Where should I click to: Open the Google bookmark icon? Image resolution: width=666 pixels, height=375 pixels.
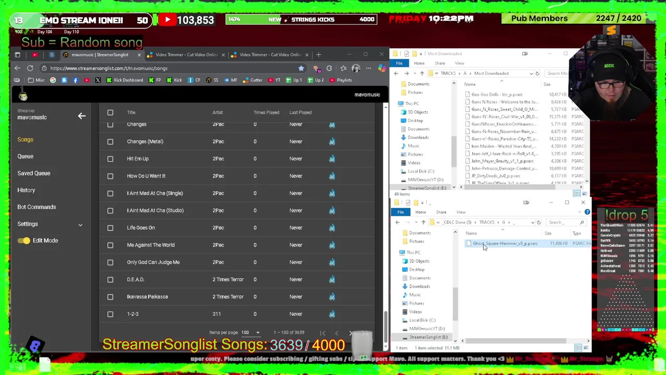(53, 80)
